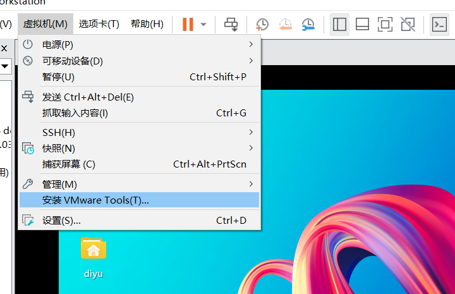Screen dimensions: 455x294
Task: Open the 帮助(H) menu
Action: coord(147,24)
